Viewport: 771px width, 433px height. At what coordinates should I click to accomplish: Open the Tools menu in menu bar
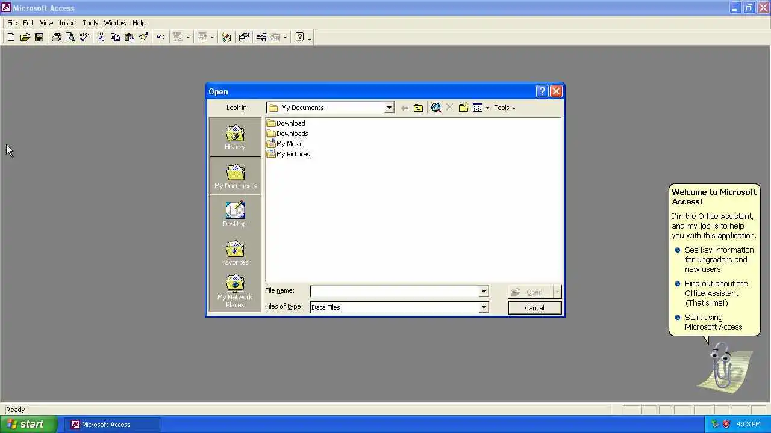click(x=90, y=23)
